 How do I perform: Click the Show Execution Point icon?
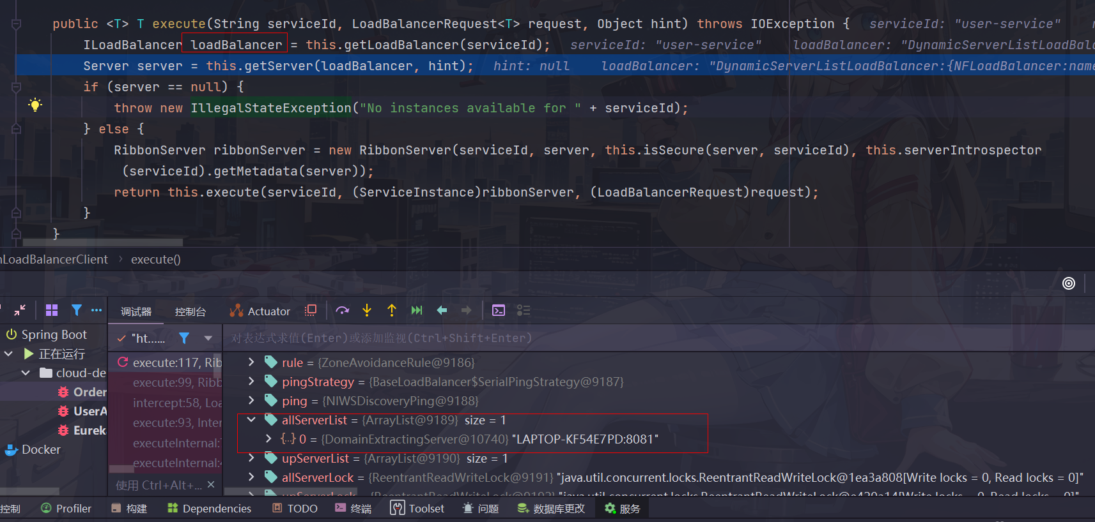[x=311, y=310]
